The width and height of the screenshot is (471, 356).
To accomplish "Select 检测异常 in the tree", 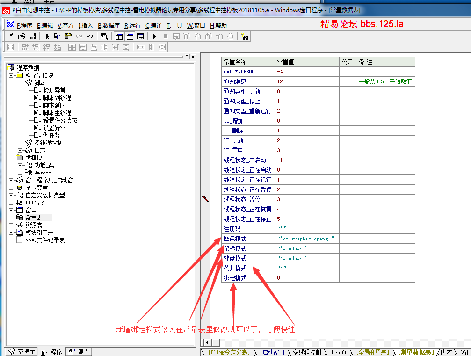I will 54,90.
